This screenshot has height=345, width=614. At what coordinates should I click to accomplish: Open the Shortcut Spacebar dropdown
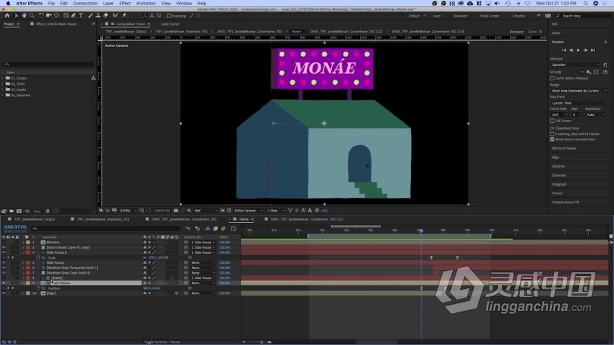575,64
